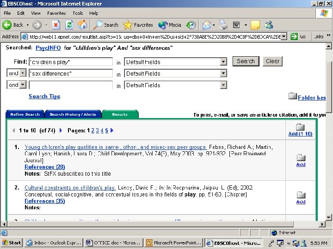Switch to Search History/Alerts tab
333x249 pixels.
73,114
